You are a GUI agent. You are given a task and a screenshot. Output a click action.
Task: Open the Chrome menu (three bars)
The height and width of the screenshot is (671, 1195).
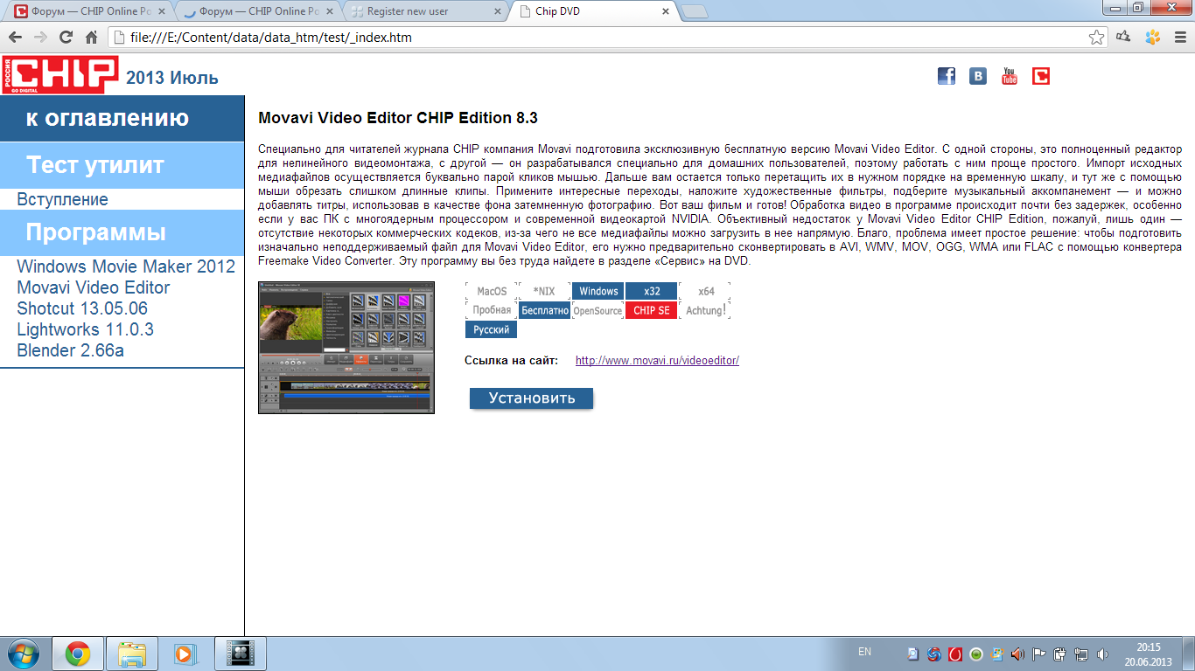(x=1178, y=38)
